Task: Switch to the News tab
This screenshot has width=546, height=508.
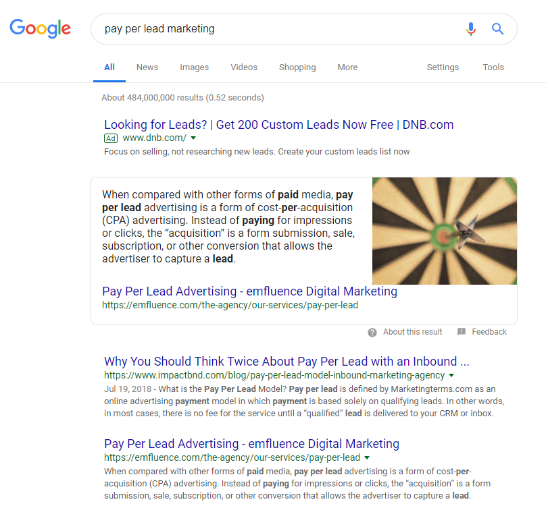Action: (x=147, y=67)
